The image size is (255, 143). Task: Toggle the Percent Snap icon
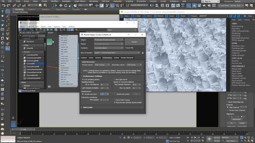pos(117,5)
